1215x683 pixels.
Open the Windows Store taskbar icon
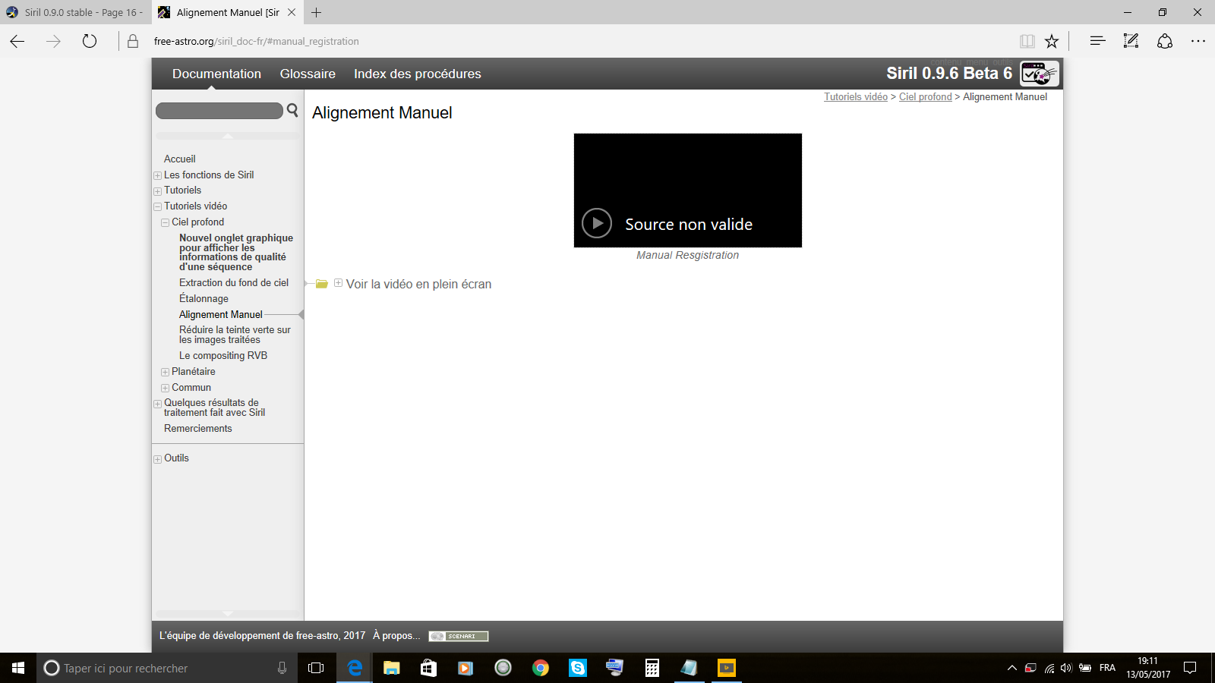coord(429,668)
